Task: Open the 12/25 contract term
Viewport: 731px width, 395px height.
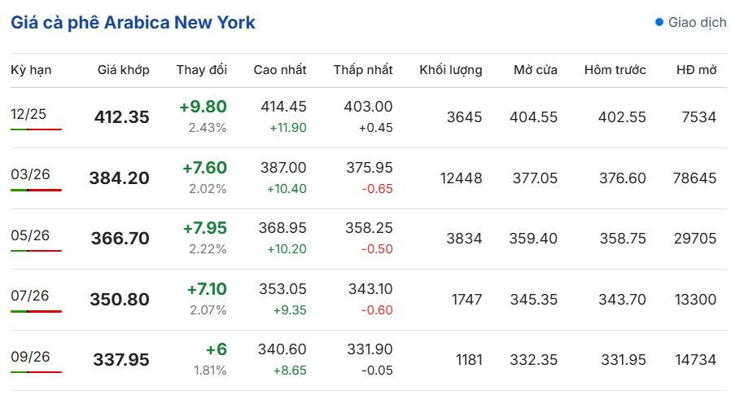Action: pos(30,113)
